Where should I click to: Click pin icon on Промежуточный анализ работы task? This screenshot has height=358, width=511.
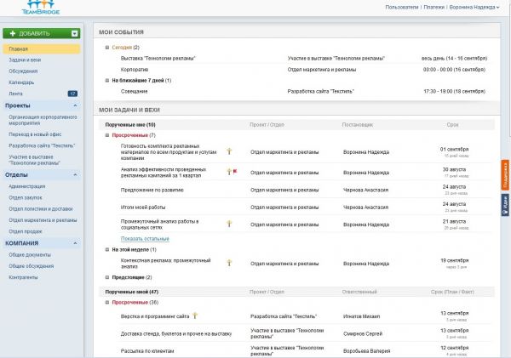pos(229,224)
